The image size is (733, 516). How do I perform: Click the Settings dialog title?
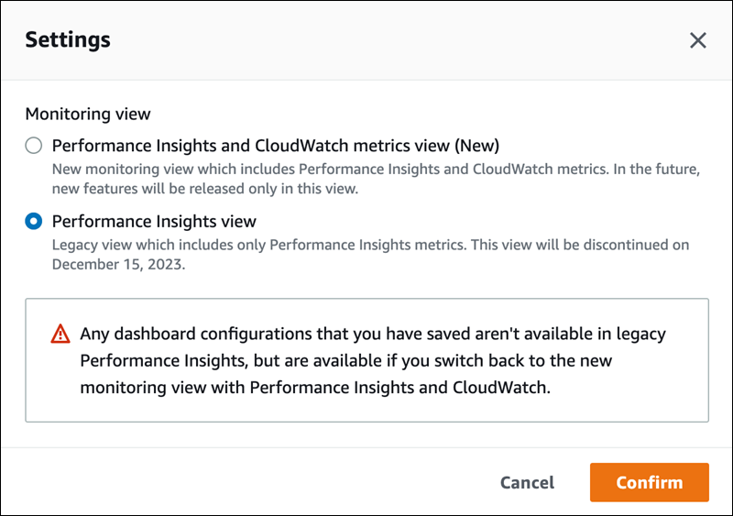coord(68,39)
